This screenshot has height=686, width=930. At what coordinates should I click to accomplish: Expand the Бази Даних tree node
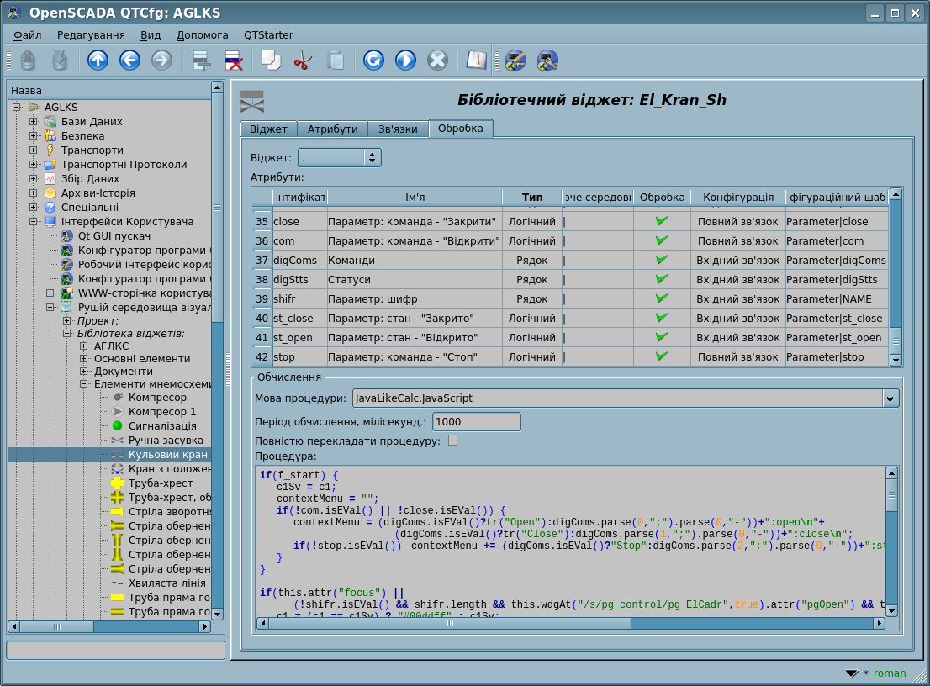pos(34,122)
